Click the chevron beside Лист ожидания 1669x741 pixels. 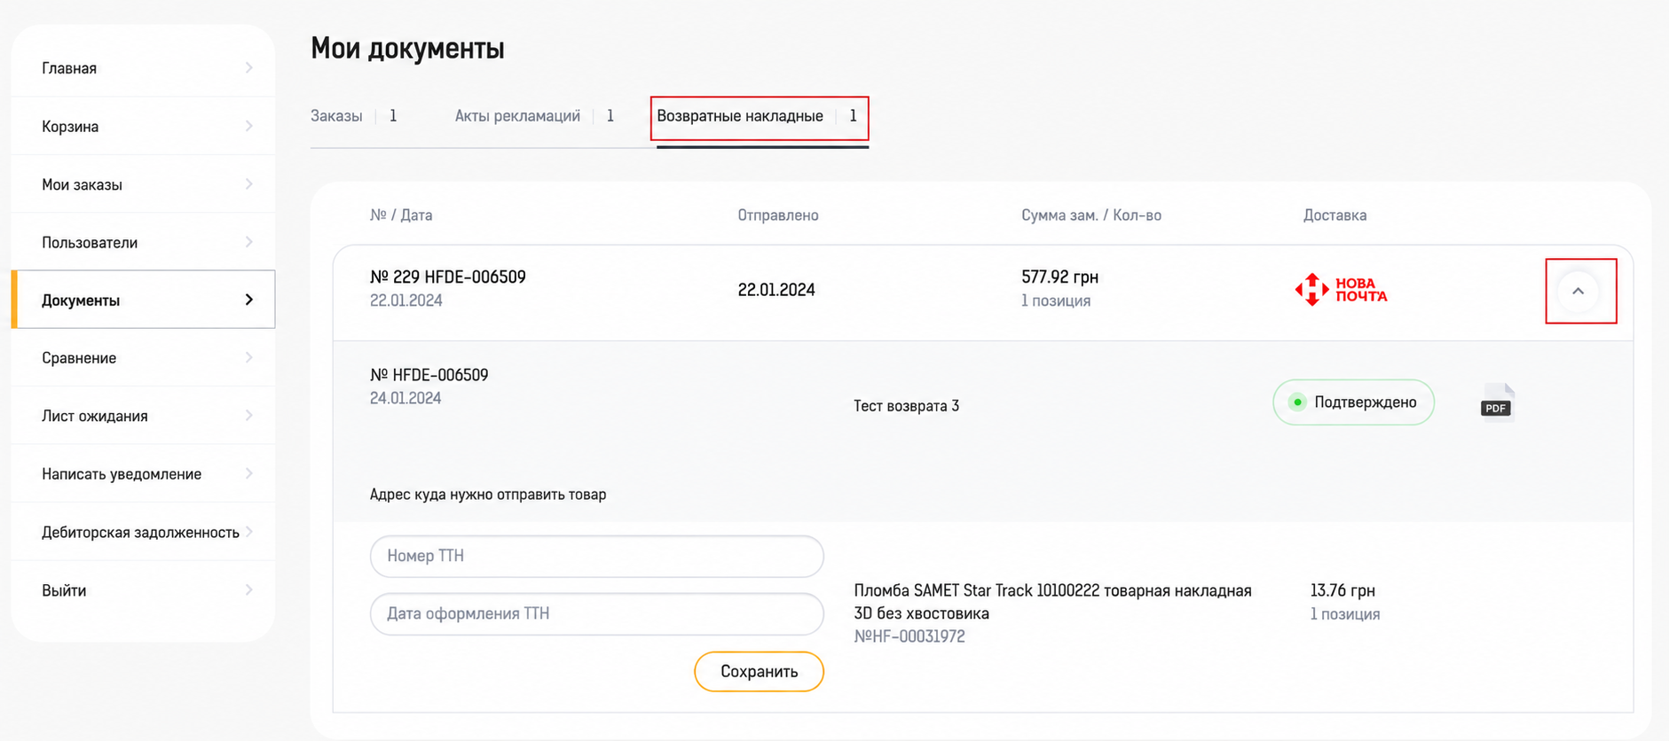pyautogui.click(x=248, y=416)
